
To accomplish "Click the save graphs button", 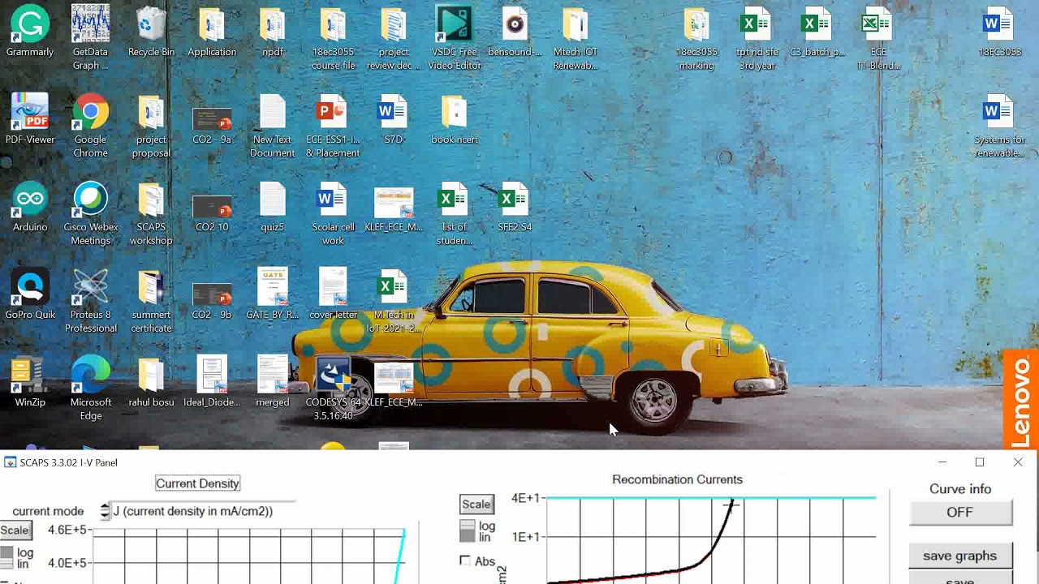I will point(960,556).
